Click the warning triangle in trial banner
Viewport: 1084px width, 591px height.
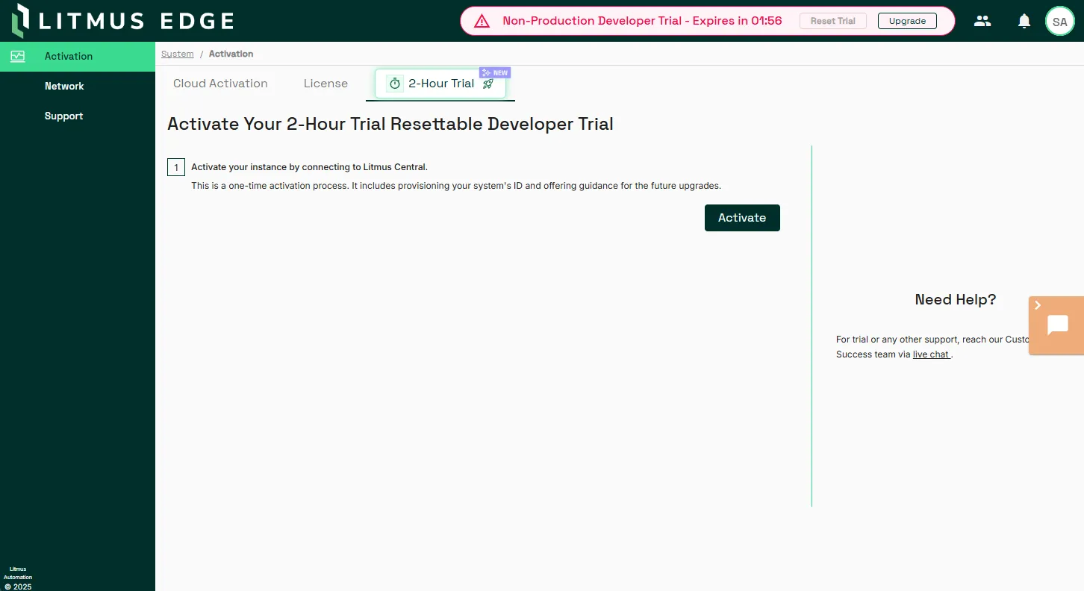[482, 21]
